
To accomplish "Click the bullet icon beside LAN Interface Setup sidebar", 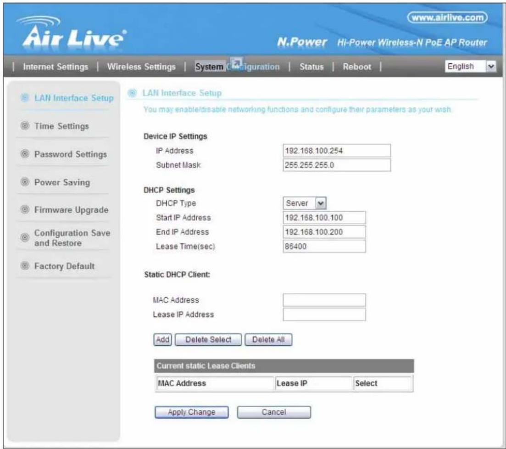I will [25, 97].
